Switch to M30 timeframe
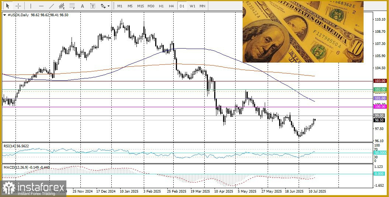The width and height of the screenshot is (389, 197). pos(151,6)
